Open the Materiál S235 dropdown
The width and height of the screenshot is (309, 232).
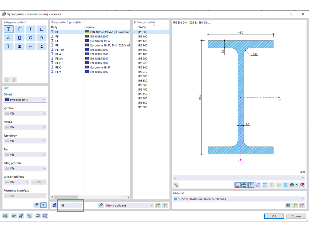239,199
